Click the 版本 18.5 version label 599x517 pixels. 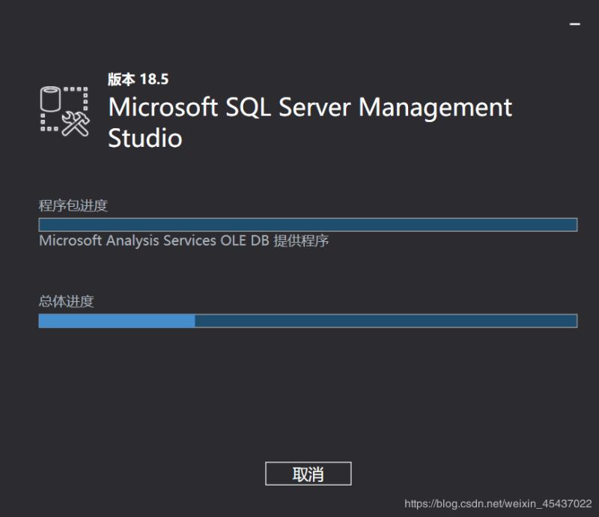[x=139, y=79]
